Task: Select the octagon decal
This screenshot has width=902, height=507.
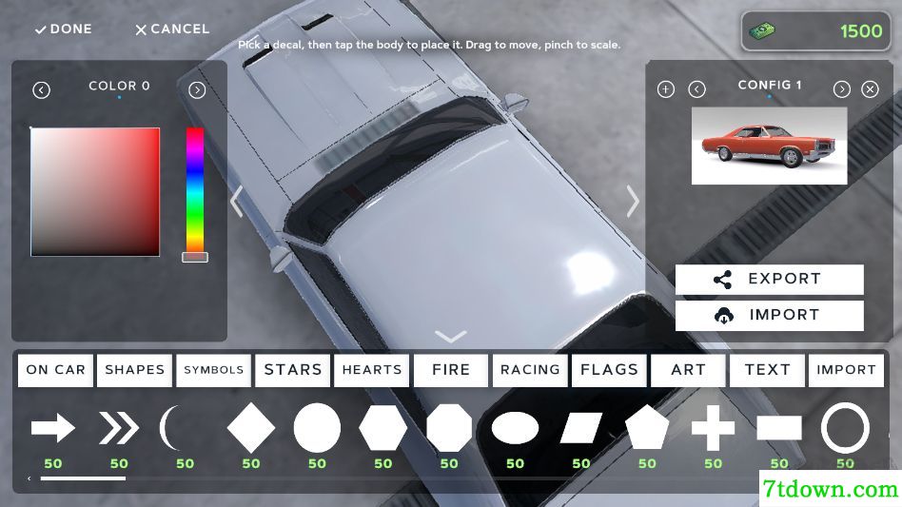Action: click(x=449, y=428)
